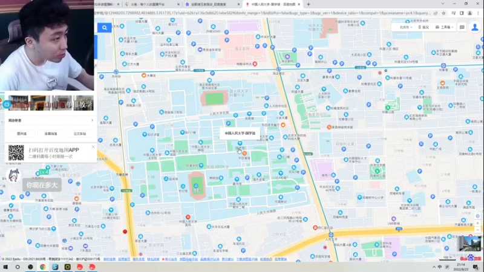The height and width of the screenshot is (272, 484).
Task: Open the user account avatar icon
Action: click(x=475, y=27)
